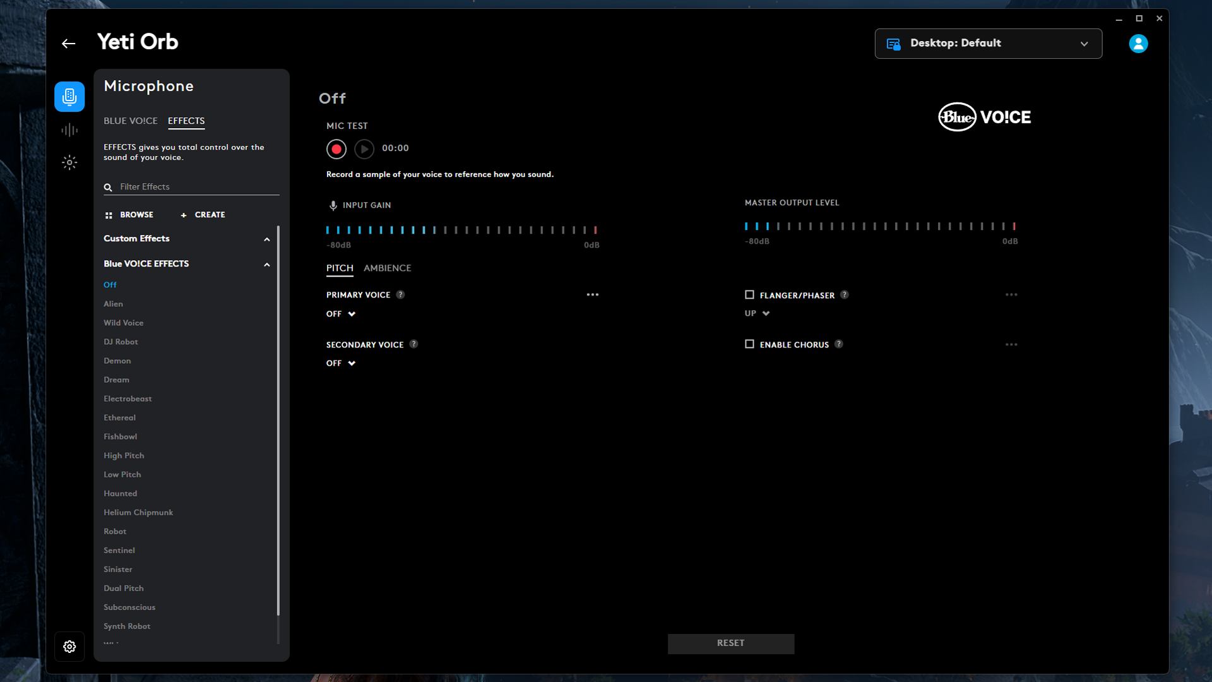Screen dimensions: 1212x682
Task: Enable the FLANGER/PHASER checkbox
Action: (x=748, y=294)
